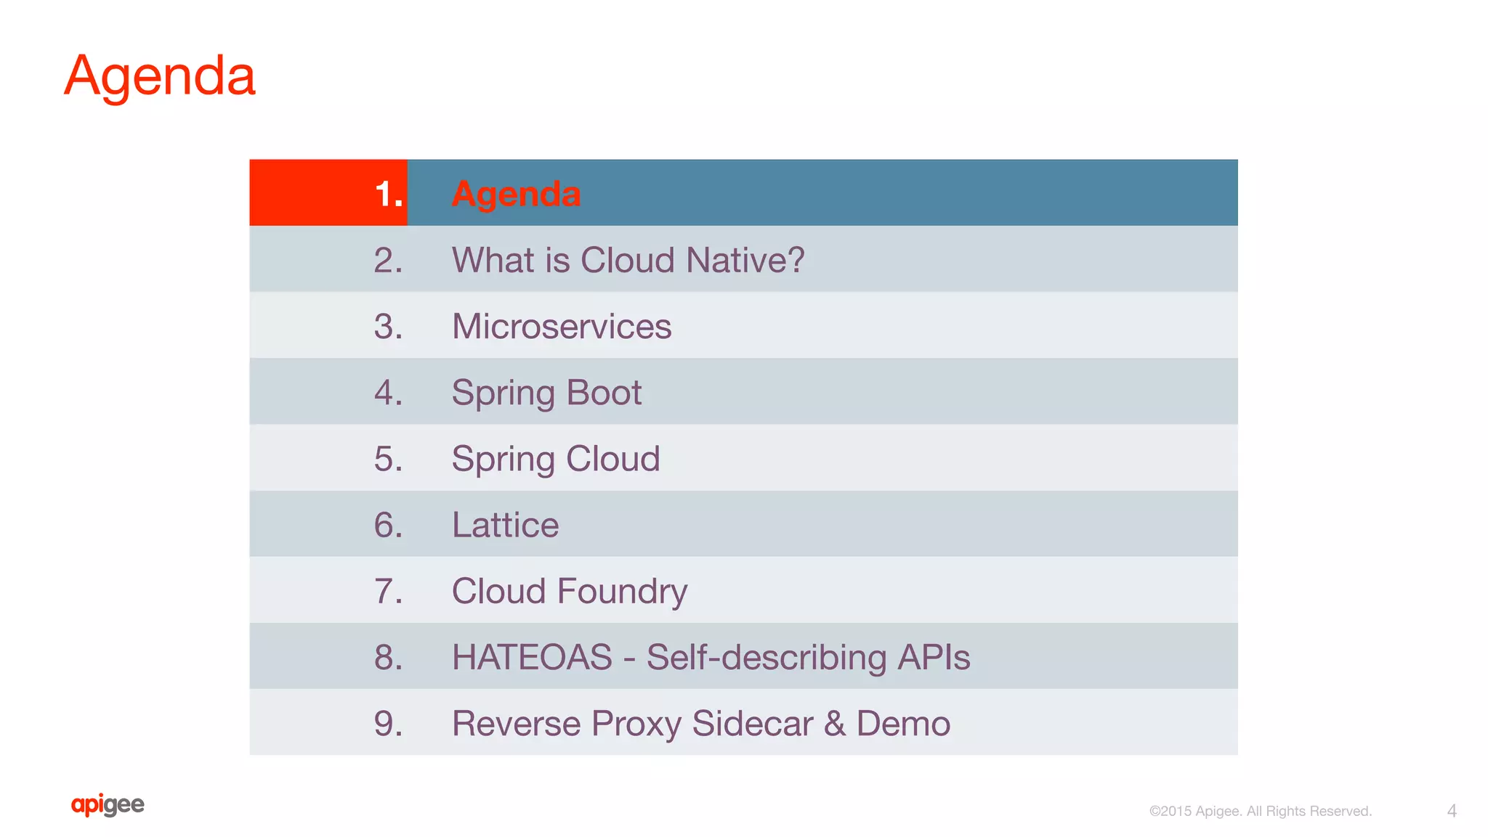Click the highlighted Agenda row text
1488x837 pixels.
516,194
